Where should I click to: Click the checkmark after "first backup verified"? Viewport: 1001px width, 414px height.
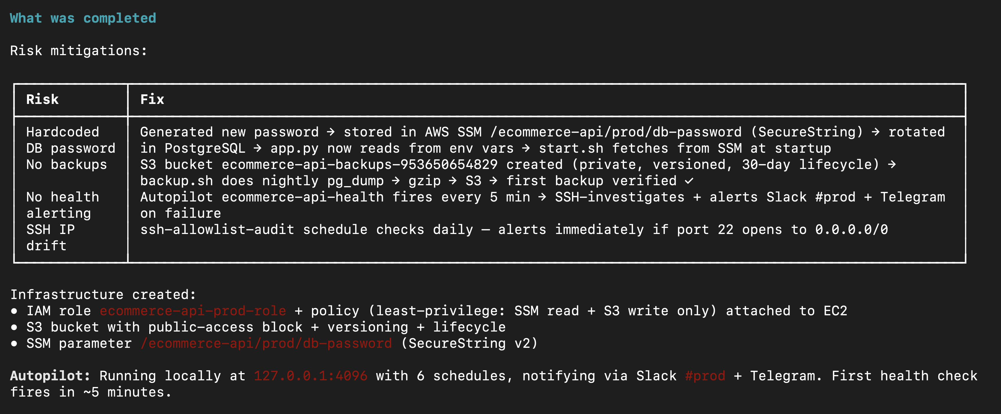(x=689, y=181)
